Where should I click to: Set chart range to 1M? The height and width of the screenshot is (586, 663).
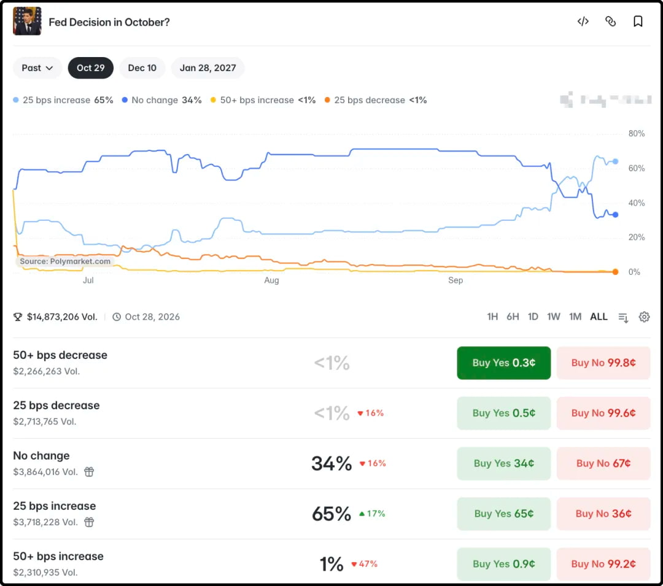(x=575, y=317)
